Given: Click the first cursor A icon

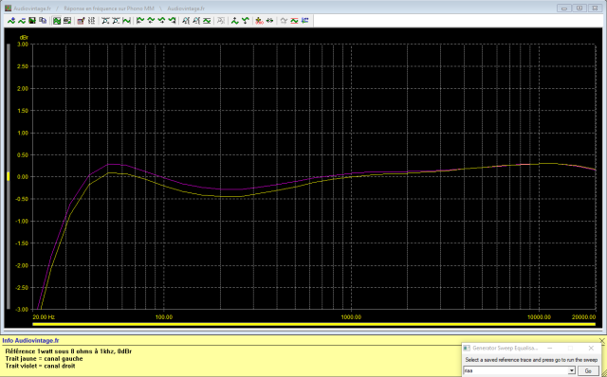Looking at the screenshot, I should point(186,21).
